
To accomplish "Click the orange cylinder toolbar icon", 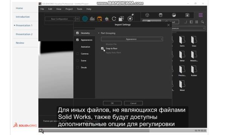I will [99, 19].
